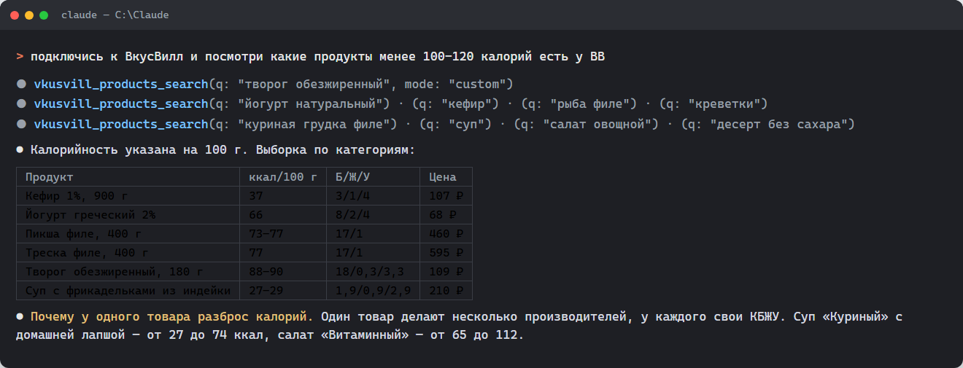Click vkusvill_products_search in the 'куриная грудка филе' line
The height and width of the screenshot is (368, 963).
coord(121,125)
